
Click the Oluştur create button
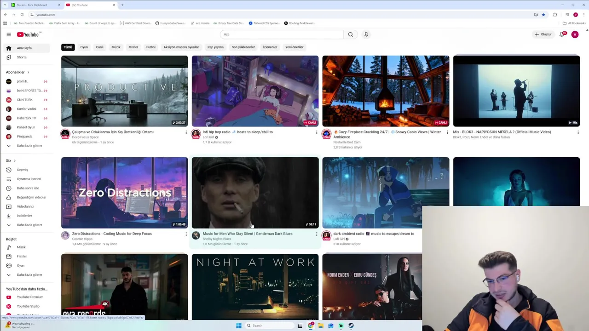[x=543, y=34]
